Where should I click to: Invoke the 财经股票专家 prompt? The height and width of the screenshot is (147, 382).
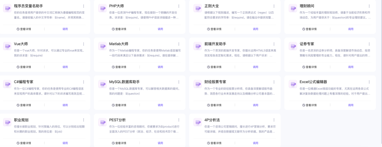coord(255,105)
